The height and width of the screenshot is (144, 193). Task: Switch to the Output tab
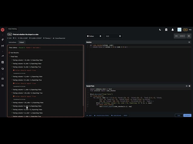coord(21,42)
